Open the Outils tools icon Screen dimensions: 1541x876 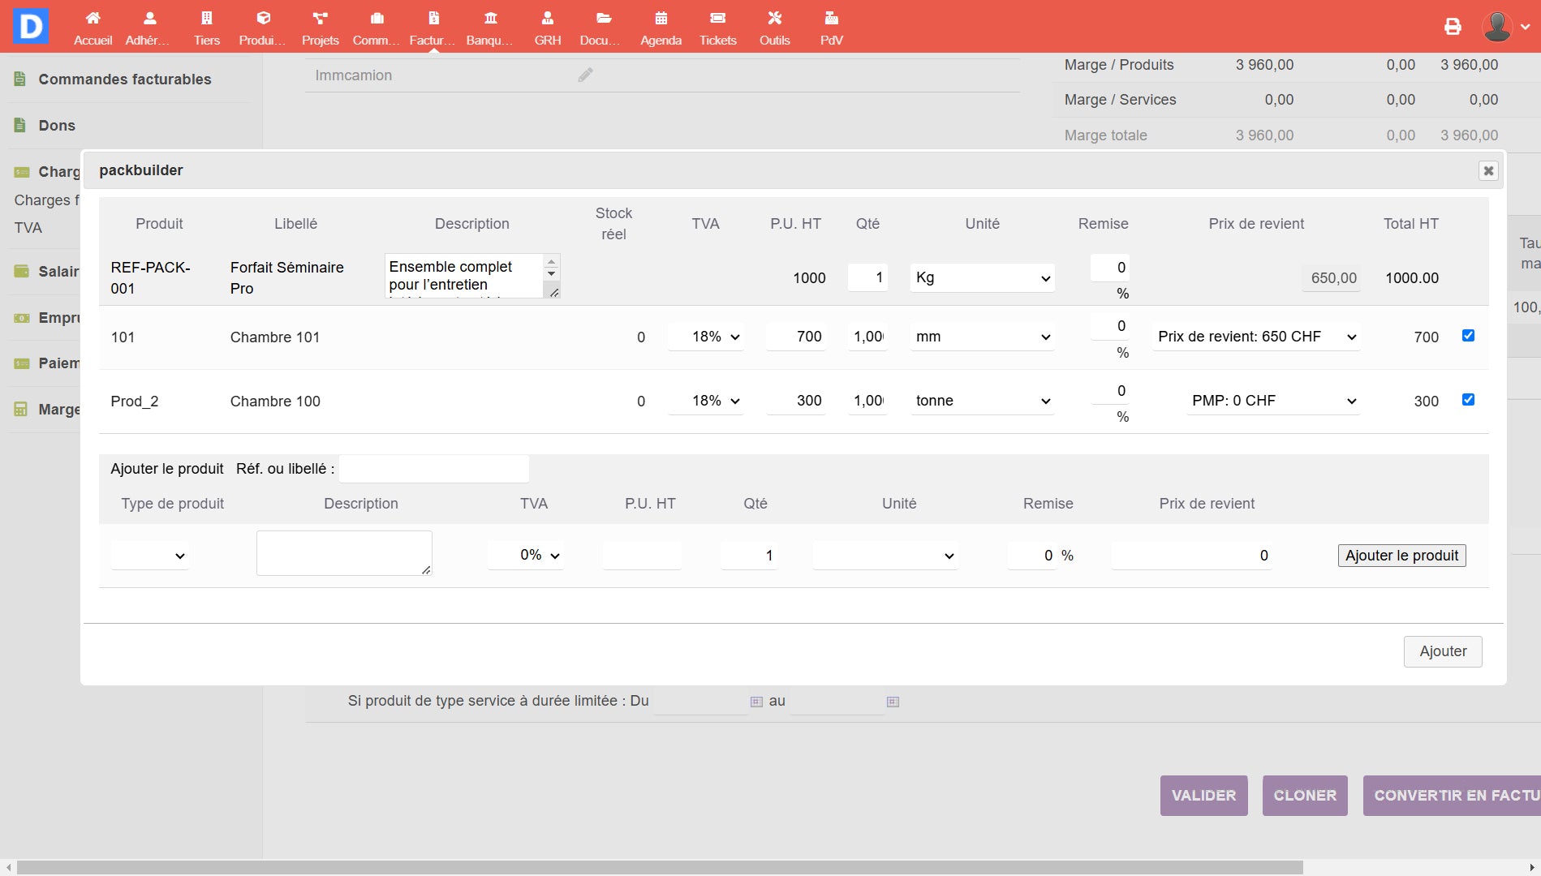coord(774,19)
